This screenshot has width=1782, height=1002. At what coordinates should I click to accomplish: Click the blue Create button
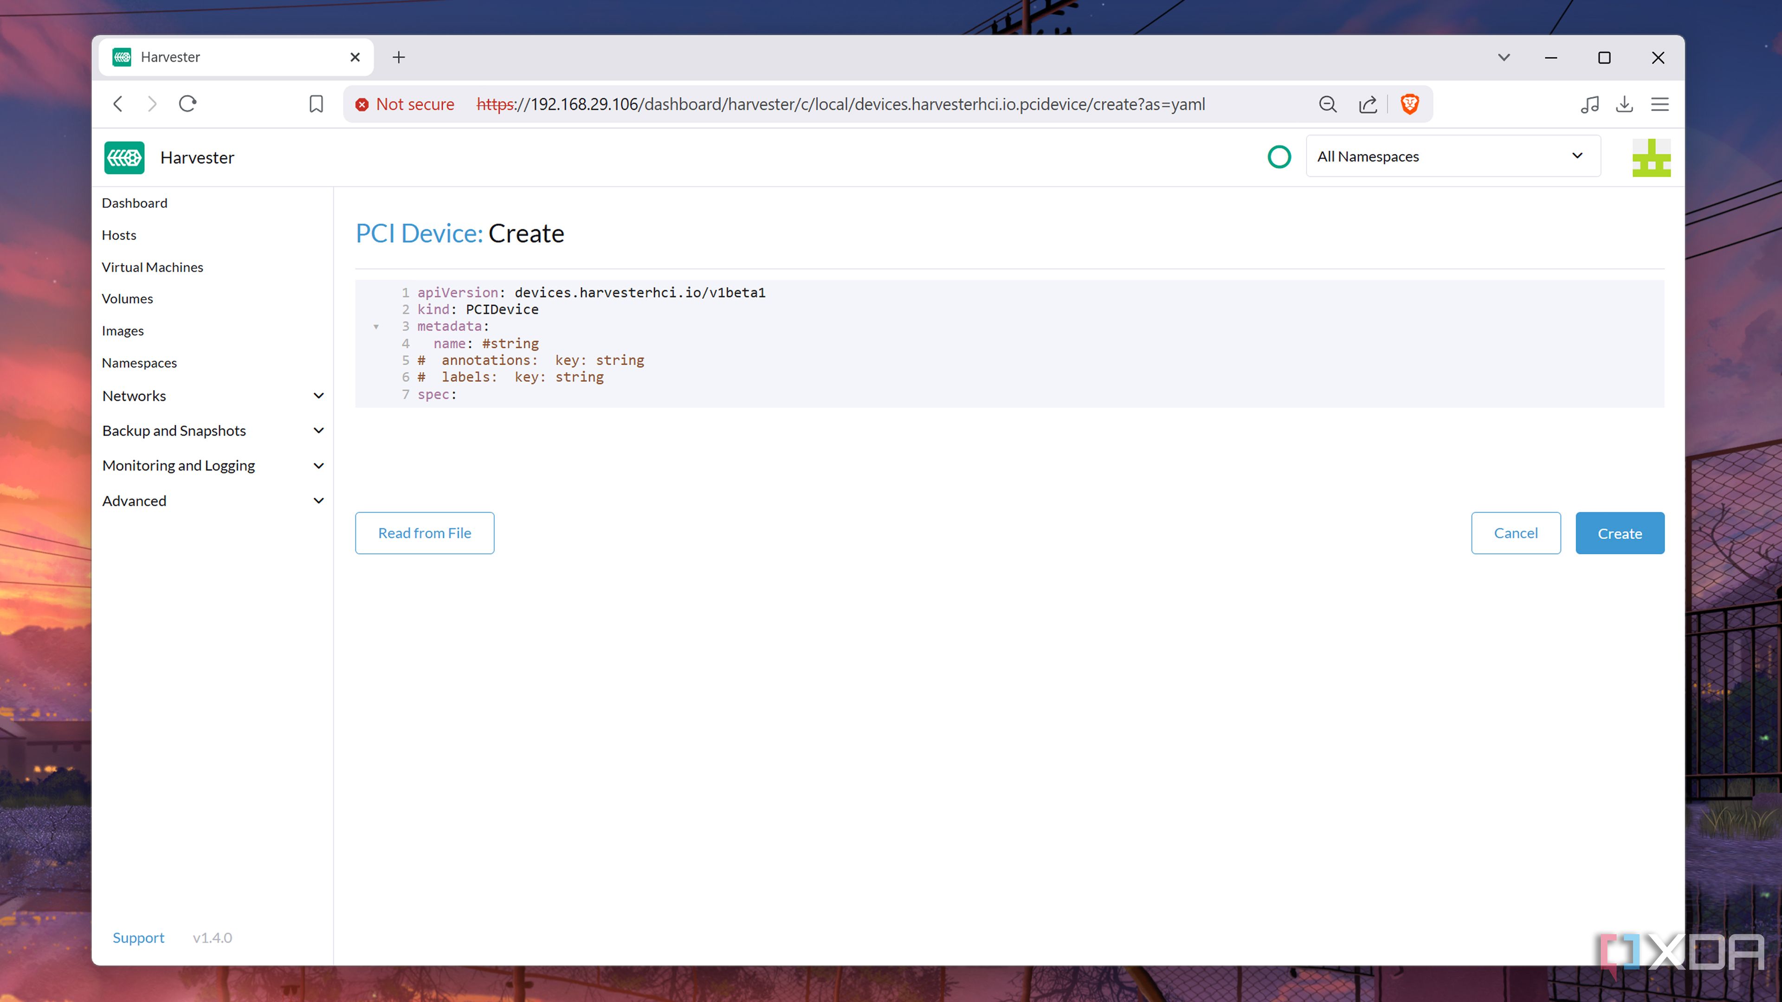(1620, 533)
